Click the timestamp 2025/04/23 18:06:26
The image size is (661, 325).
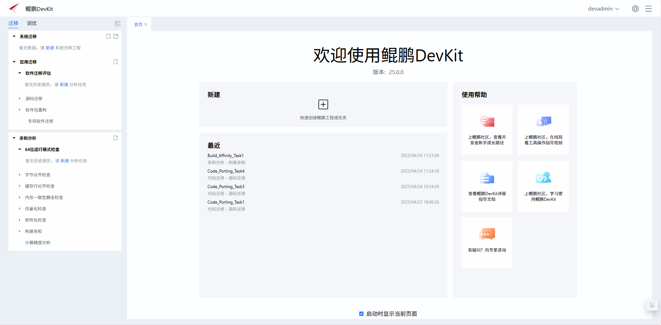(420, 202)
